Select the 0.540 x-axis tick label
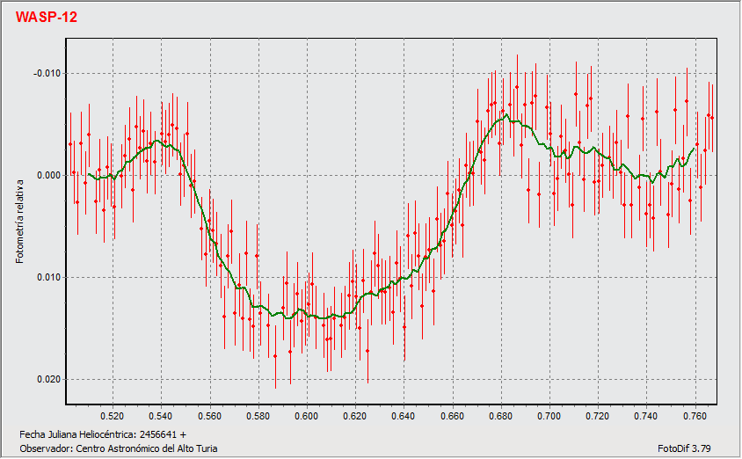This screenshot has height=459, width=742. pyautogui.click(x=160, y=415)
